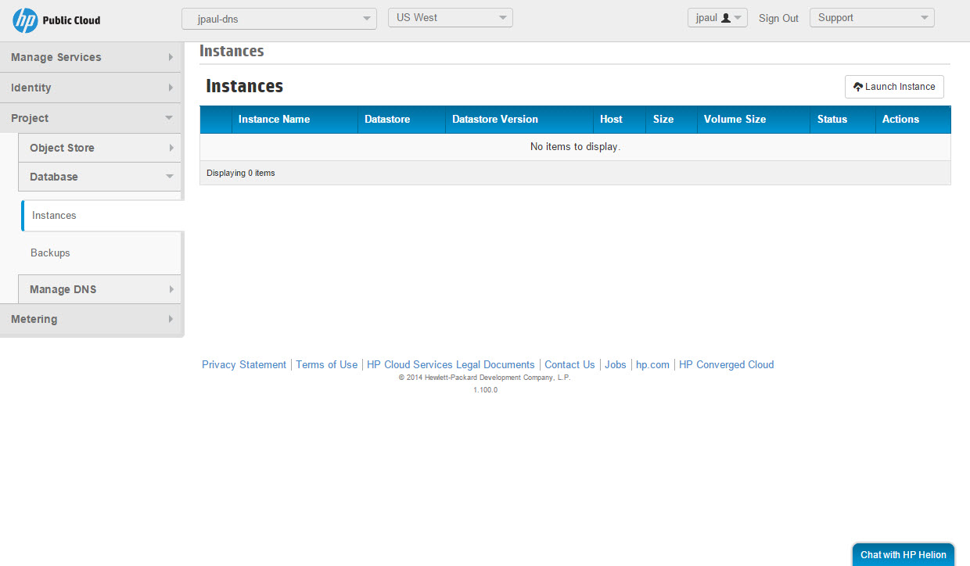
Task: Expand the Manage DNS submenu
Action: 99,289
